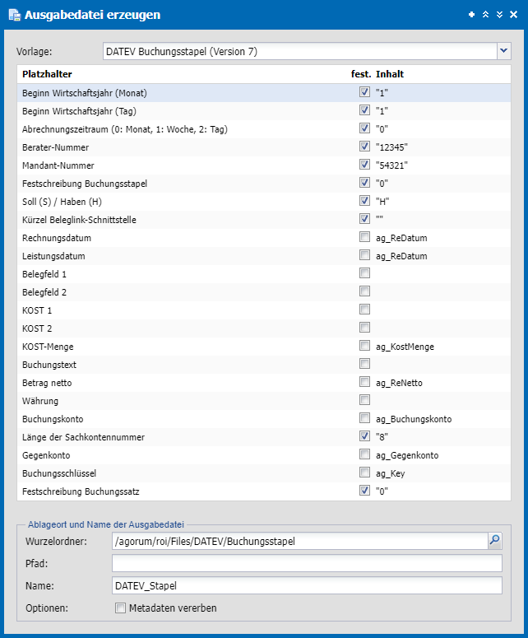The image size is (528, 638).
Task: Click the document icon next to the dialog title
Action: point(15,15)
